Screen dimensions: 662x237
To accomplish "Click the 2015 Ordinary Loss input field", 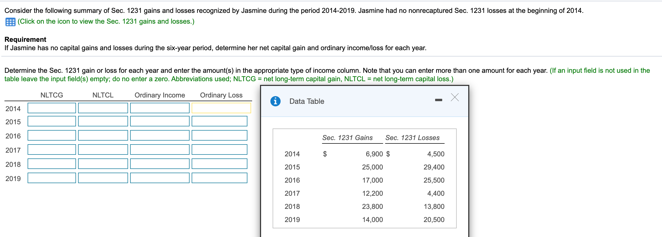I will [x=220, y=121].
